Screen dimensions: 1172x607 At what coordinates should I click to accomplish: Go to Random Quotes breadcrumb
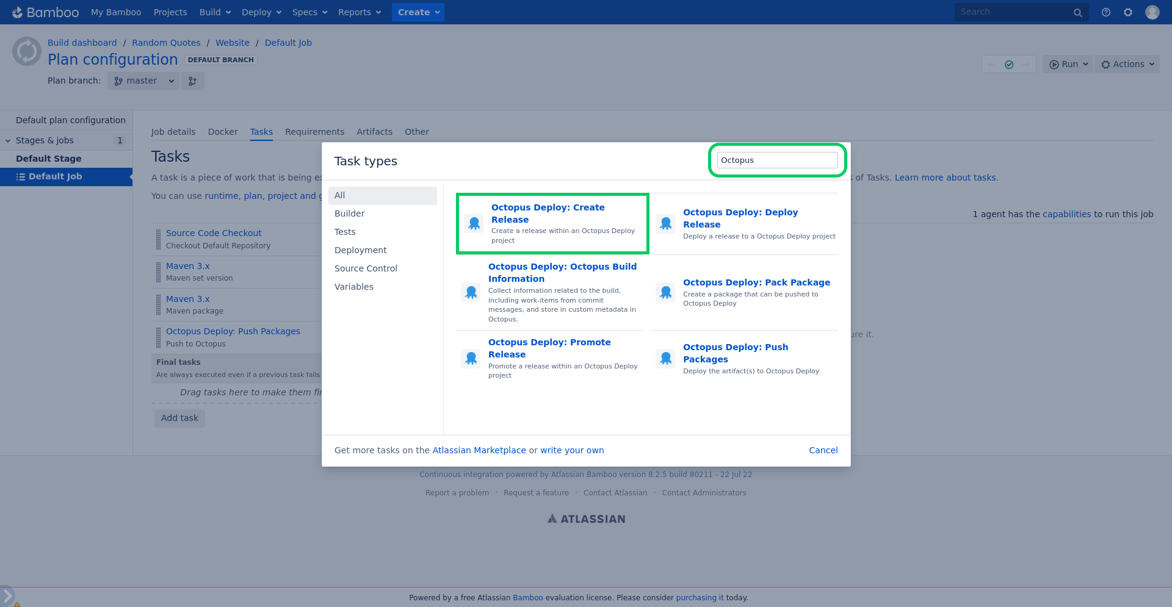166,43
